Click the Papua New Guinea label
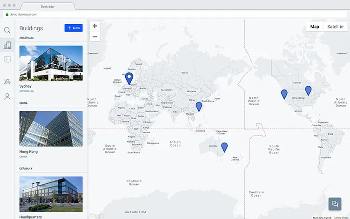Viewport: 350px width, 219px height. pyautogui.click(x=222, y=132)
